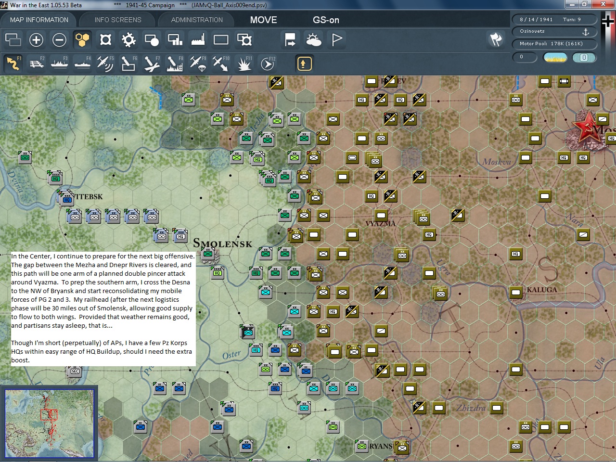
Task: Click the rectangle-with-bars toolbar icon
Action: point(175,39)
